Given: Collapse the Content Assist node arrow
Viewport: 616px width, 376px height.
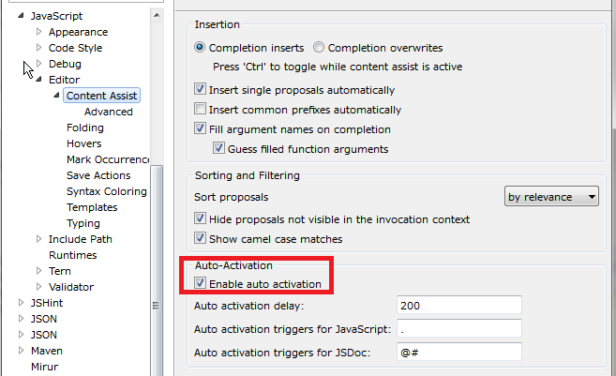Looking at the screenshot, I should 56,95.
